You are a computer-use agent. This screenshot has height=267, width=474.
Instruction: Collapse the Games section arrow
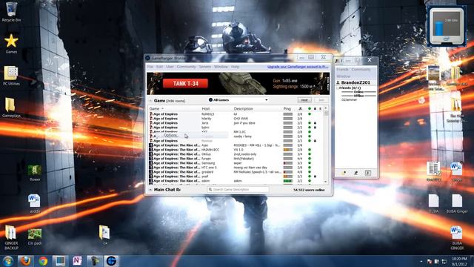150,101
